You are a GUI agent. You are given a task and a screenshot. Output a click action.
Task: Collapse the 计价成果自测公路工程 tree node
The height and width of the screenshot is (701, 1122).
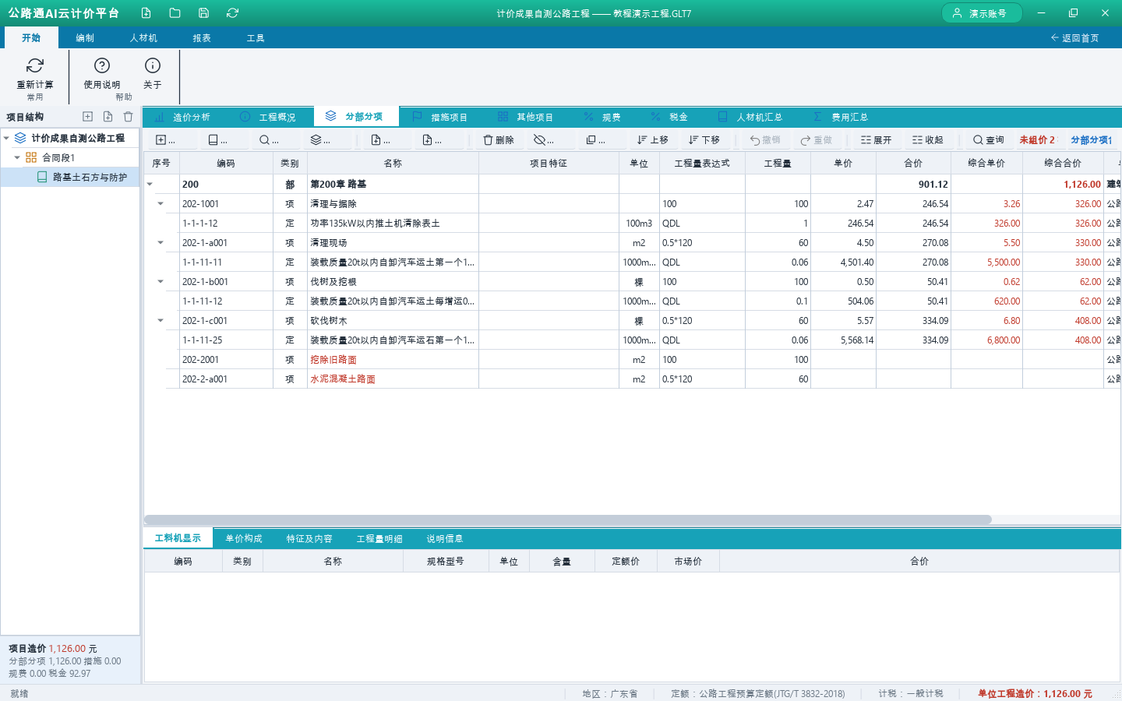click(x=7, y=138)
